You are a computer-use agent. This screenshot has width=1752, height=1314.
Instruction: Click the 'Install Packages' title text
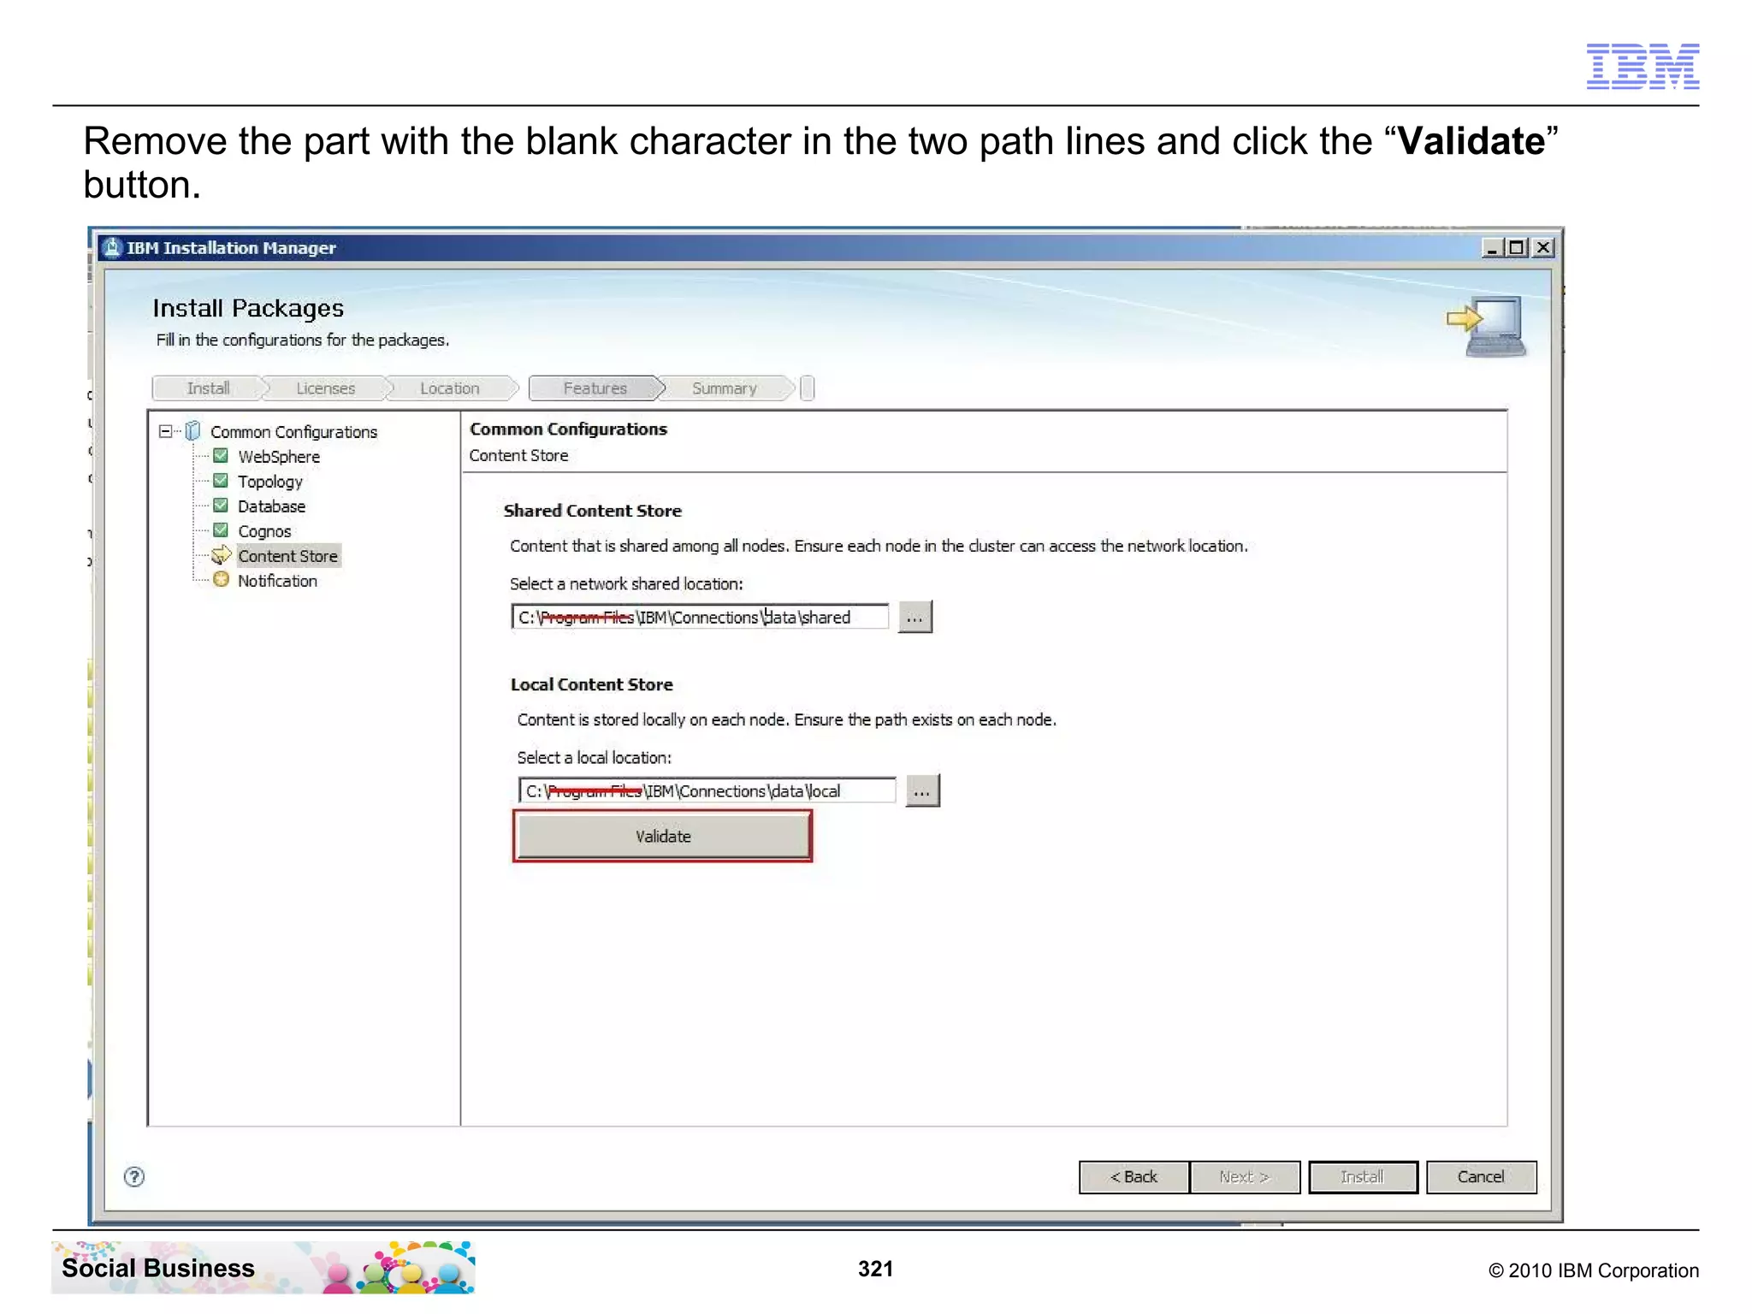click(248, 308)
